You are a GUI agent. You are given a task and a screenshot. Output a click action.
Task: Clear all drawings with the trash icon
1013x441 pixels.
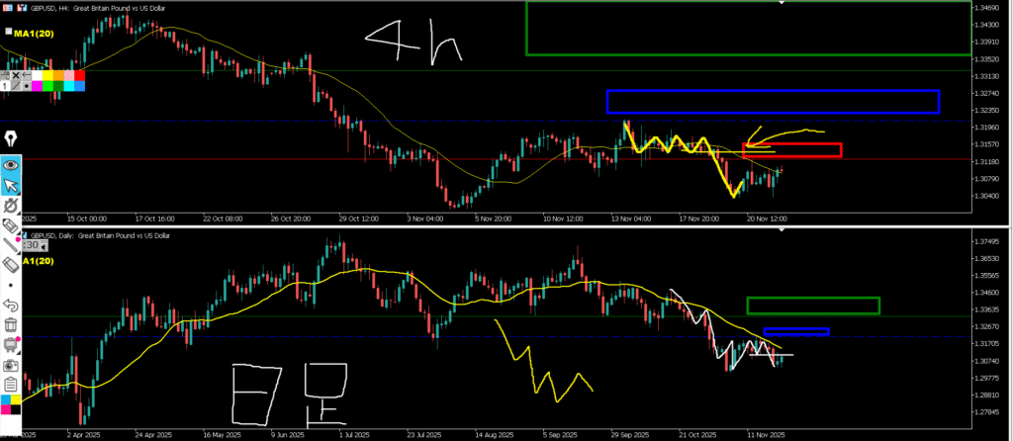(11, 324)
